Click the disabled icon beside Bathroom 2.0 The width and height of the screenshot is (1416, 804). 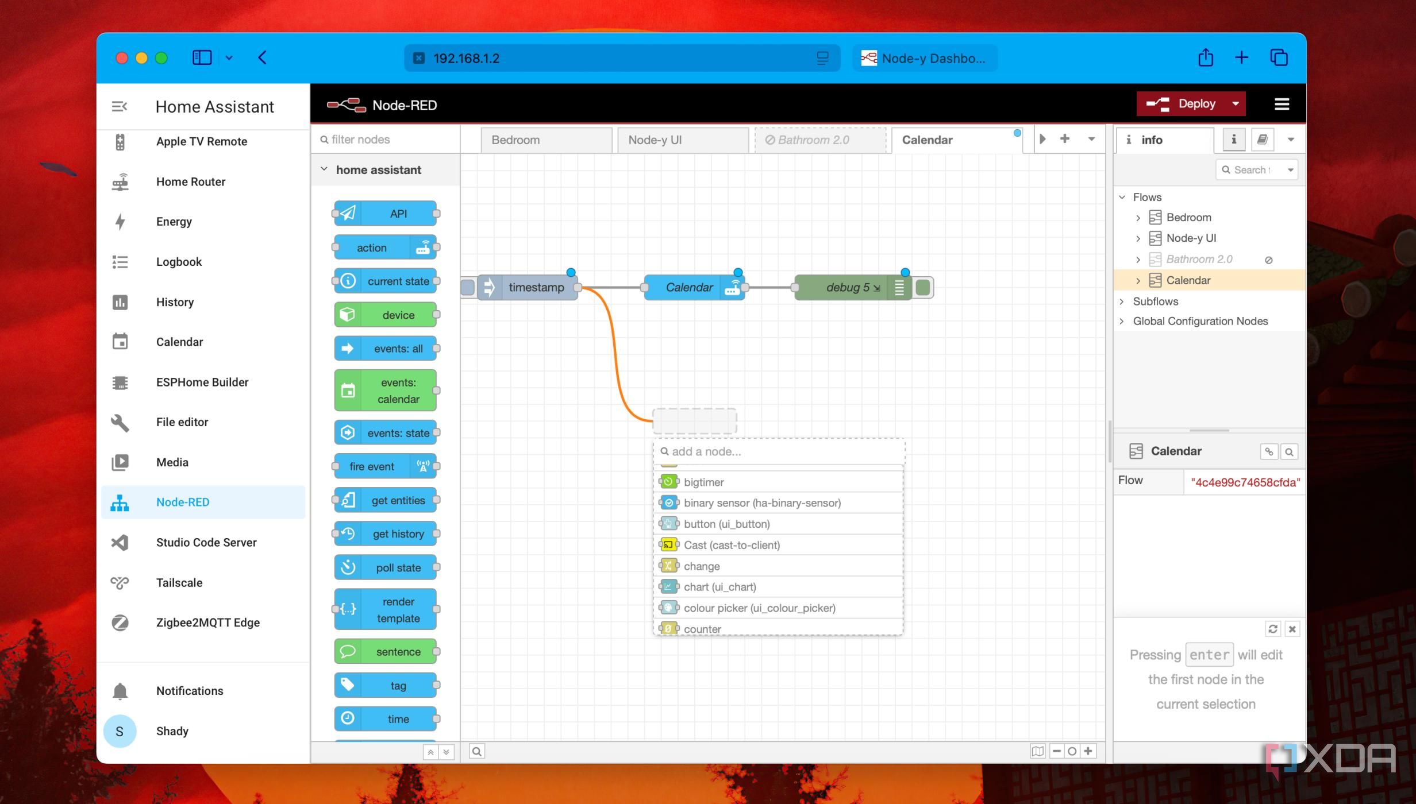point(1268,260)
